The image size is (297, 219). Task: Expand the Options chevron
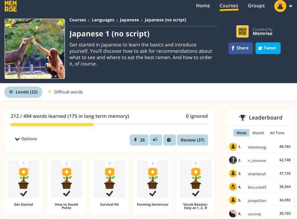click(17, 139)
